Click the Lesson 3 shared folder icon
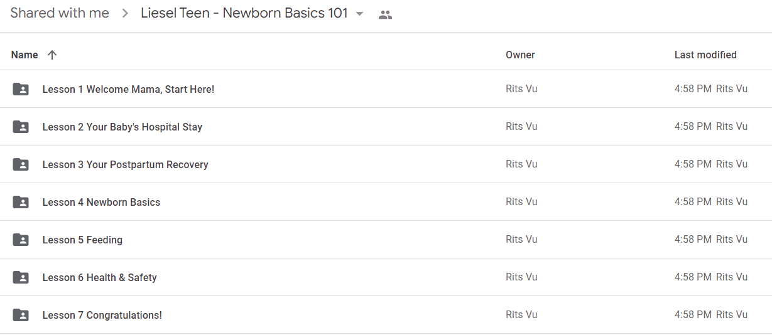The image size is (772, 335). [x=21, y=164]
